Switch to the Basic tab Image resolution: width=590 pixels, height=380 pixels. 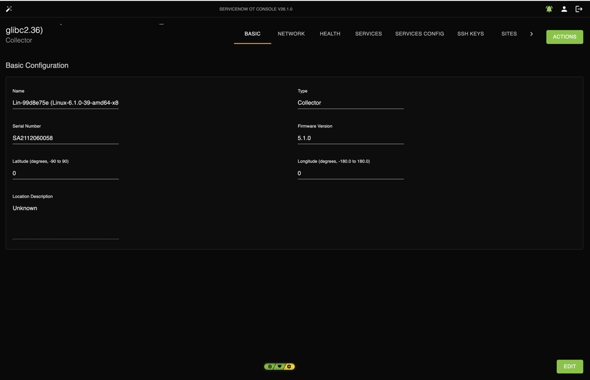point(252,34)
